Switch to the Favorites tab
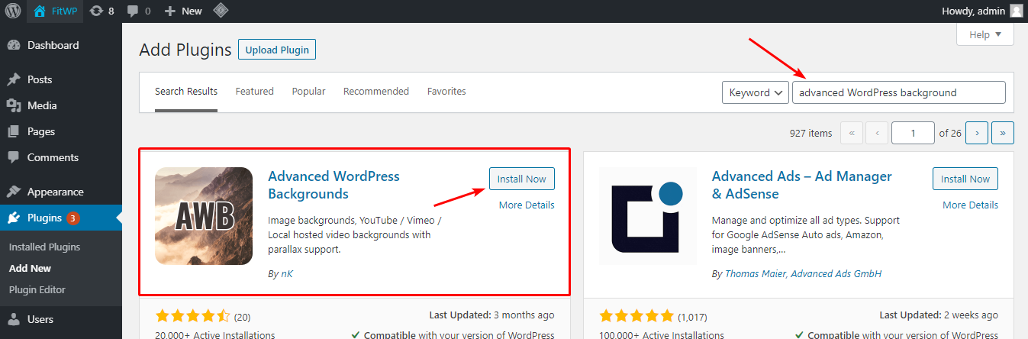The height and width of the screenshot is (339, 1028). coord(446,91)
